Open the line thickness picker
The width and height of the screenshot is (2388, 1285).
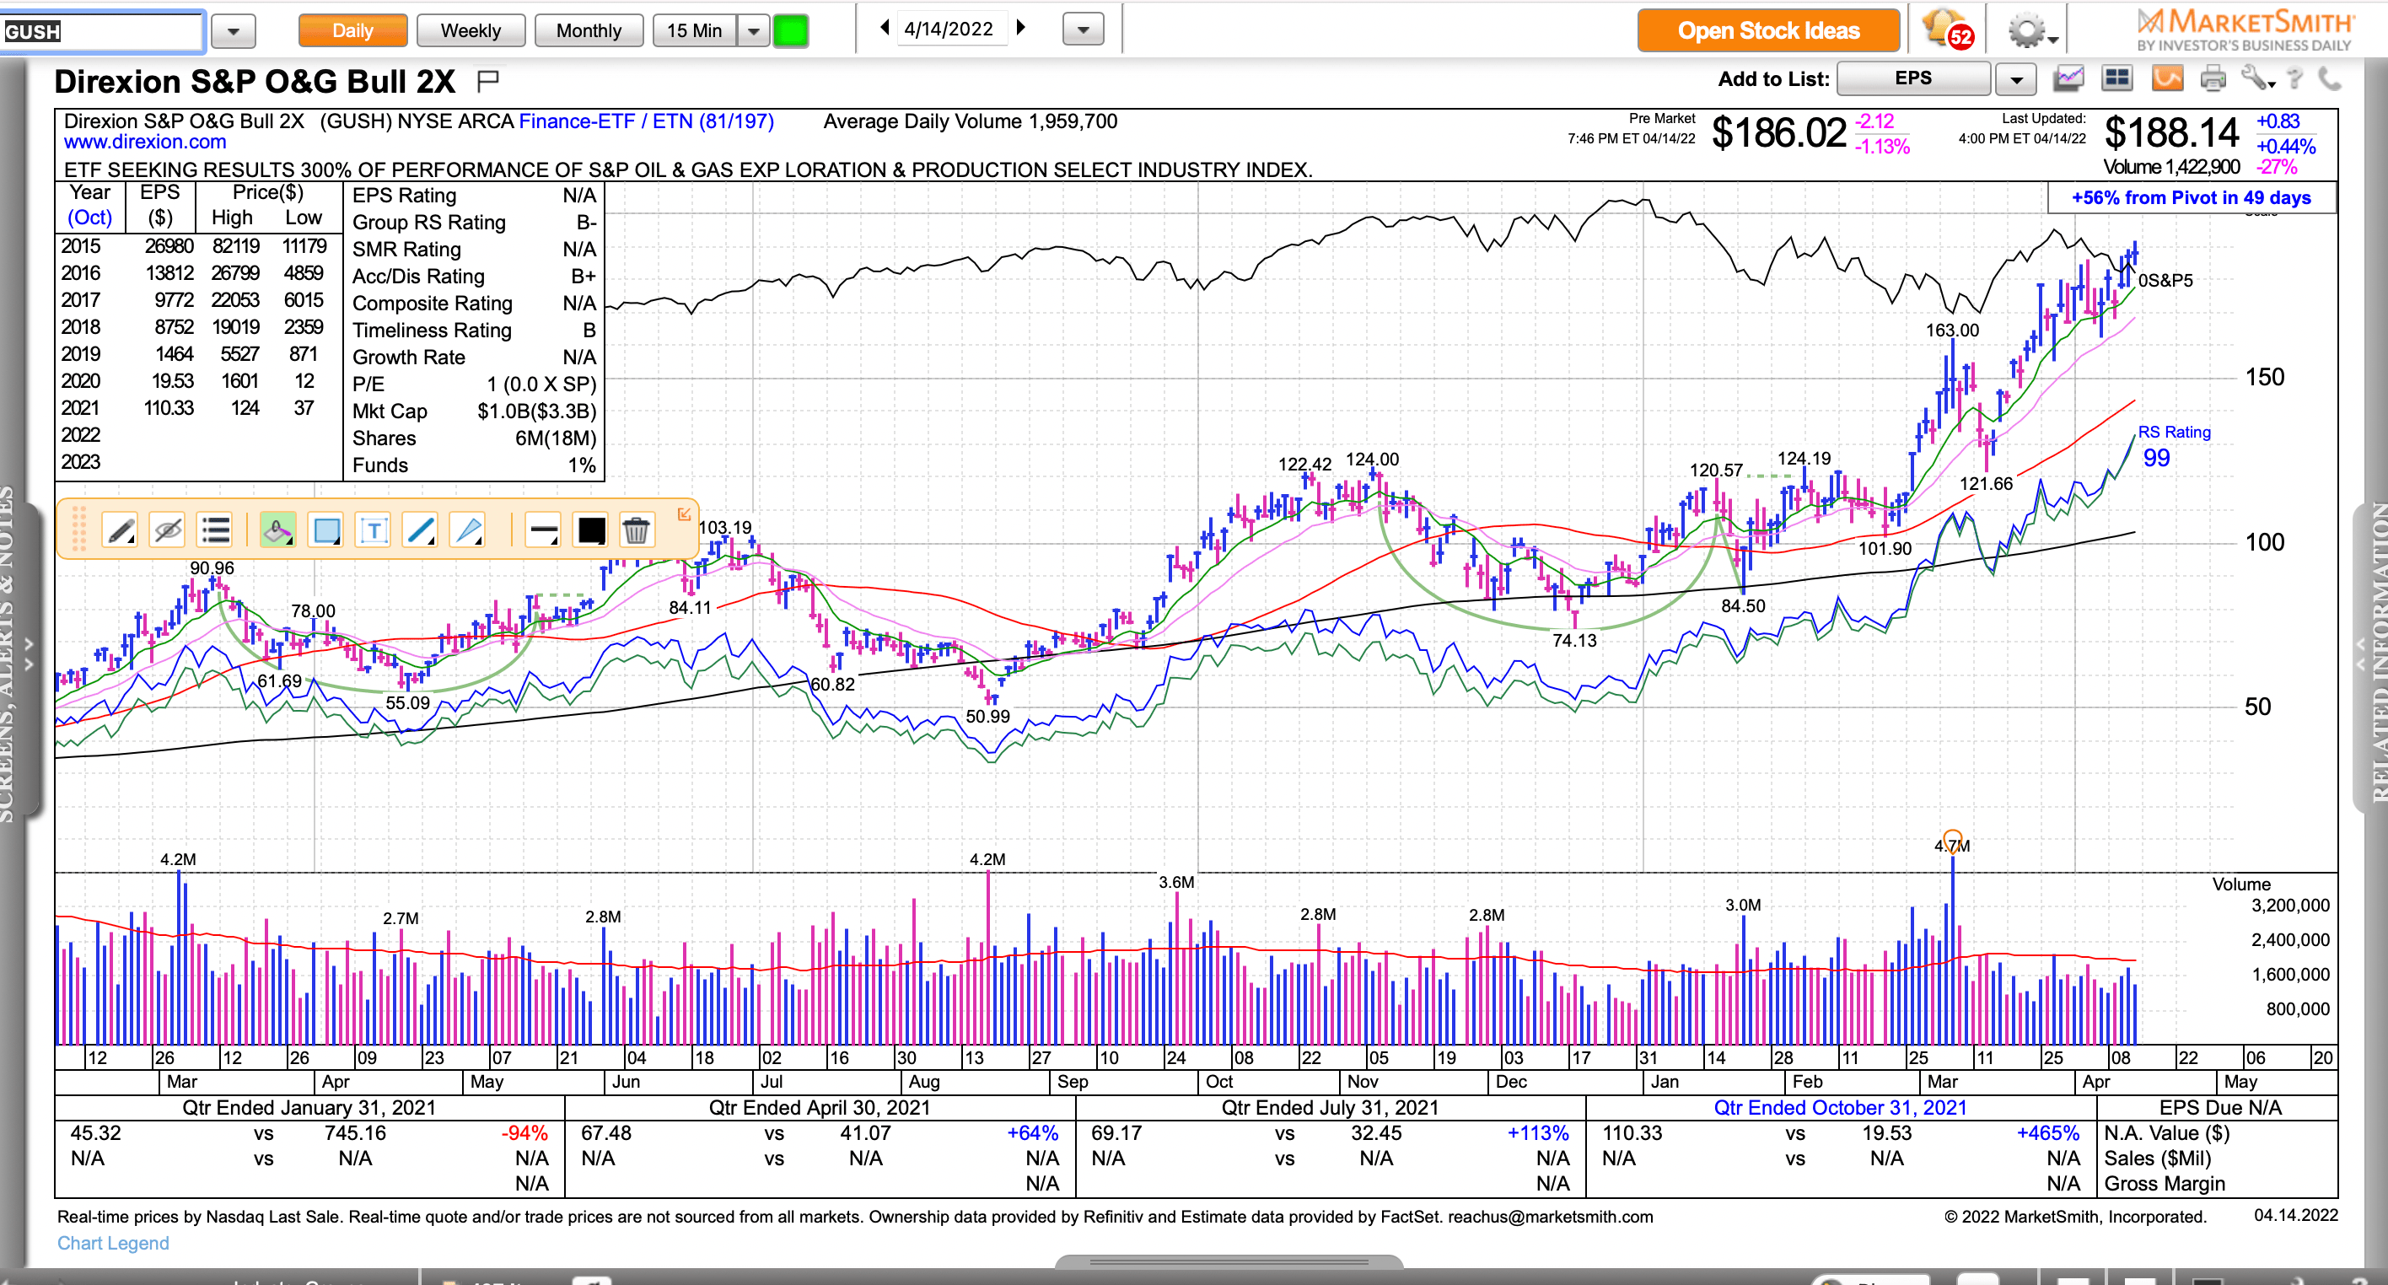coord(542,530)
